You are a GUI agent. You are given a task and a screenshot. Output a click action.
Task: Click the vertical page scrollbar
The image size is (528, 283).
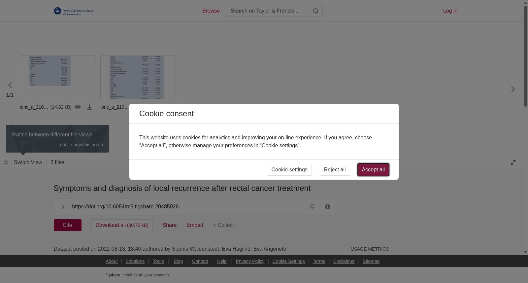[x=525, y=56]
